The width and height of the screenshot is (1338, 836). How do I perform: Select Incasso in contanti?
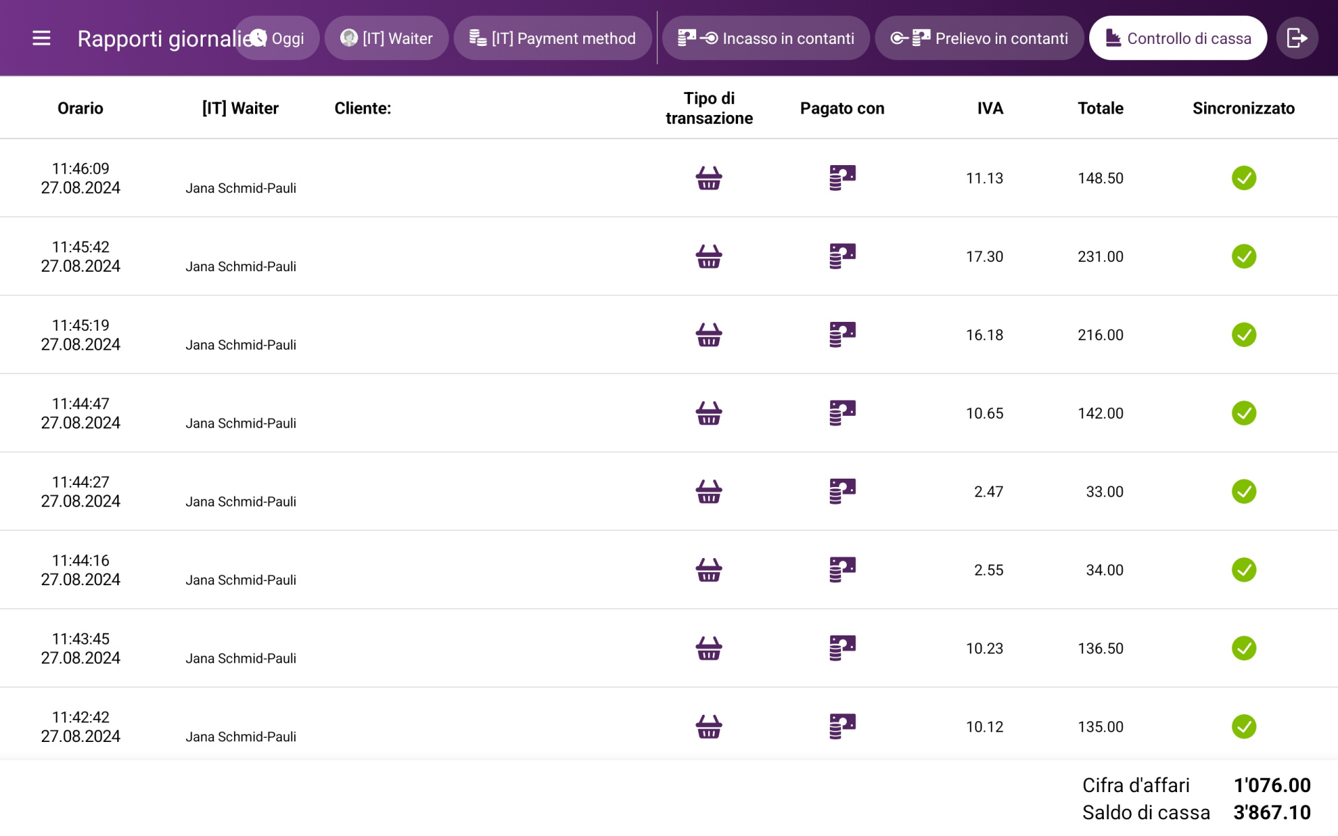766,38
